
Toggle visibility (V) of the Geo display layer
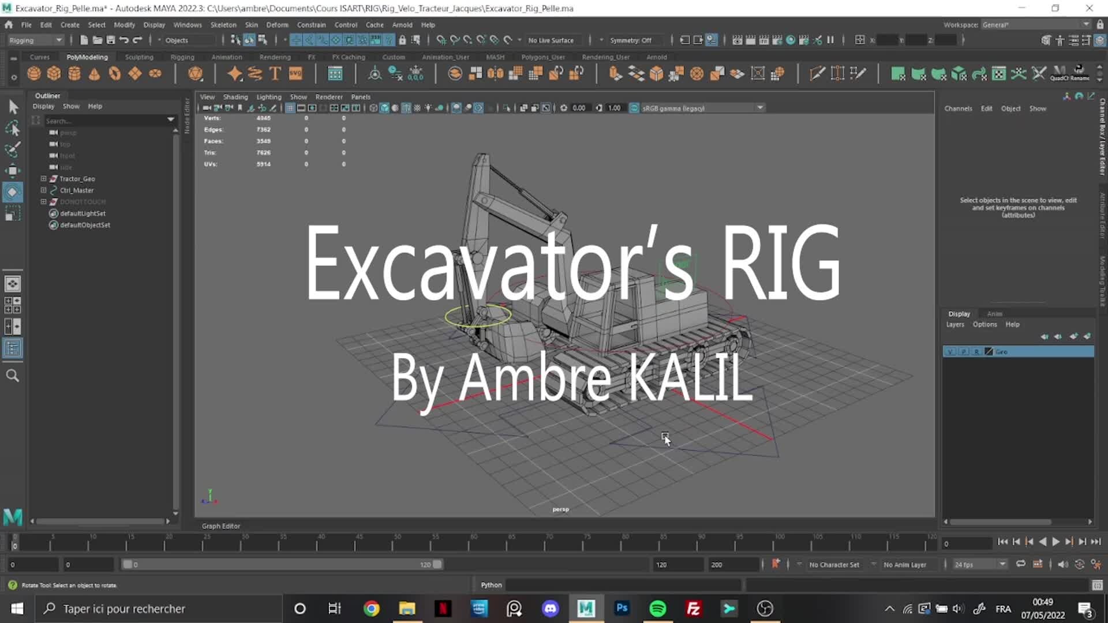click(x=950, y=351)
